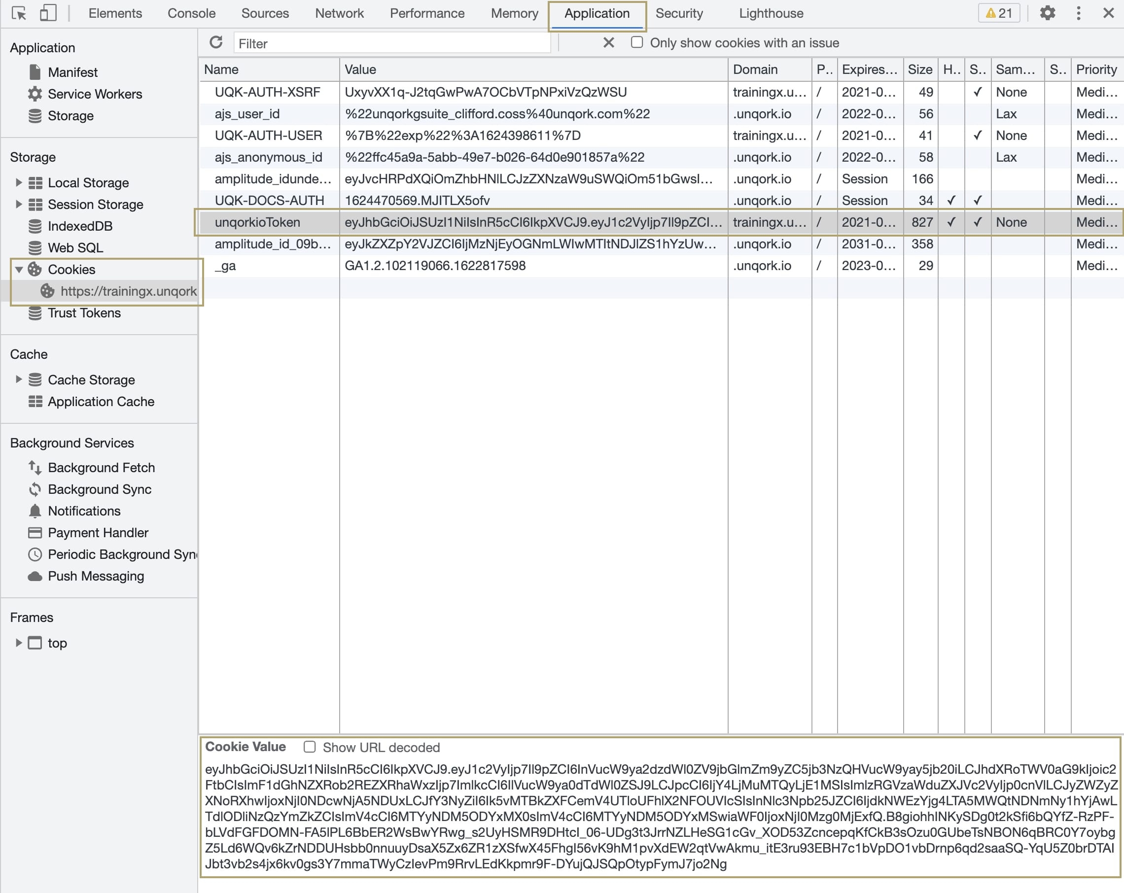Open the Memory tab
The width and height of the screenshot is (1124, 893).
pyautogui.click(x=515, y=14)
